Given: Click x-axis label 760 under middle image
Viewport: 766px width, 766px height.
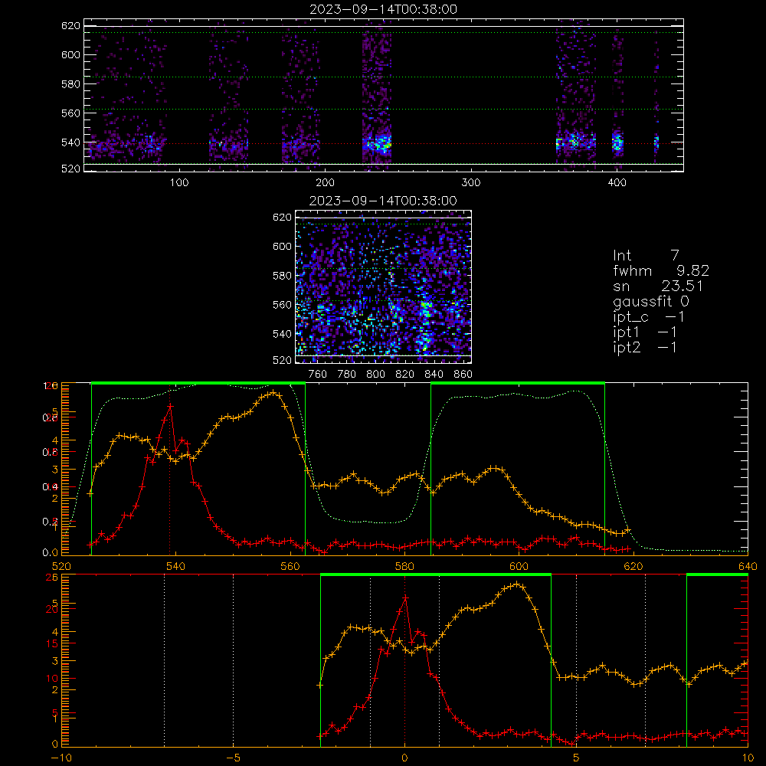Looking at the screenshot, I should 318,375.
